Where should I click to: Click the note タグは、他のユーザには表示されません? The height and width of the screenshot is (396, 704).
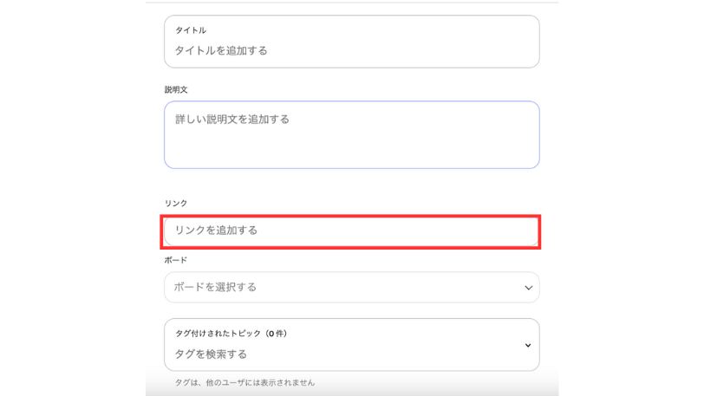click(244, 382)
